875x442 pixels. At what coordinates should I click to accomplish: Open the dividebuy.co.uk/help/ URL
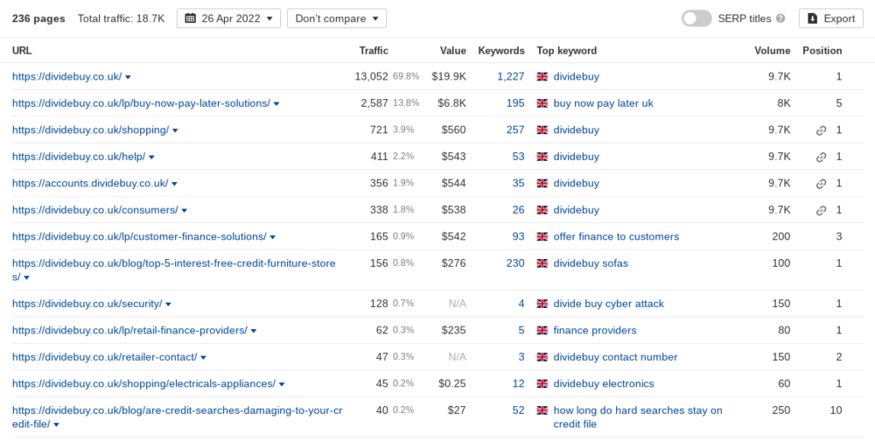(x=79, y=156)
